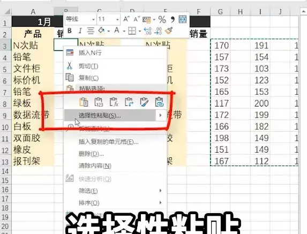
Task: Decrease font size with the smaller A icon
Action: 137,19
